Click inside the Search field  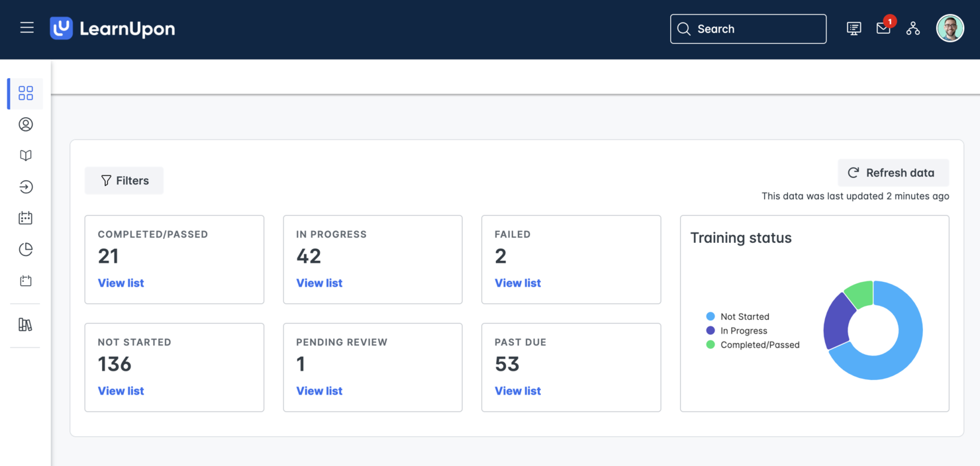click(x=748, y=28)
